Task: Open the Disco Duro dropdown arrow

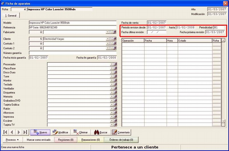Action: pos(112,72)
